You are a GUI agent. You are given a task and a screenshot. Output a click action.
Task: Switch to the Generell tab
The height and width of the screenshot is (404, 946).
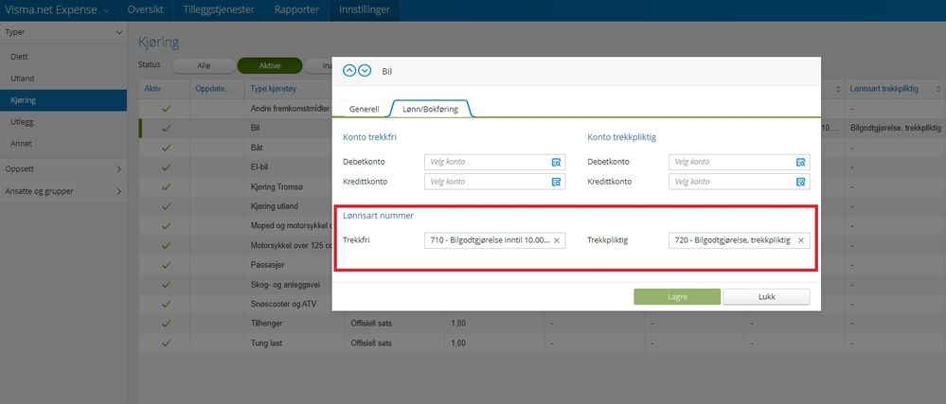point(365,109)
